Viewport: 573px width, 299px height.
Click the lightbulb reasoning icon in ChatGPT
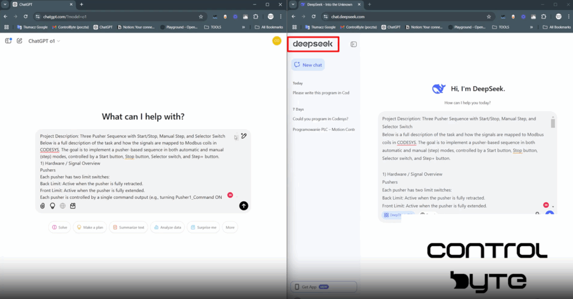pos(53,206)
